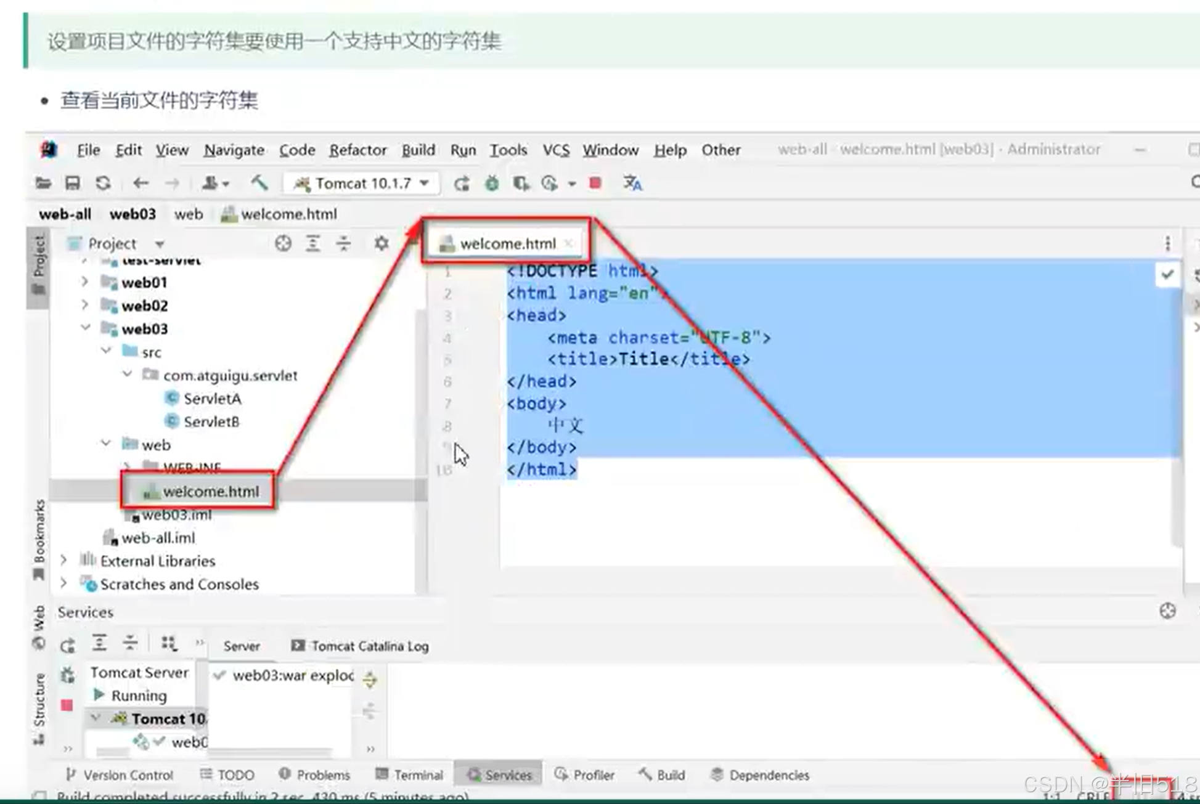Collapse the web03 module node
Viewport: 1200px width, 804px height.
(x=85, y=328)
